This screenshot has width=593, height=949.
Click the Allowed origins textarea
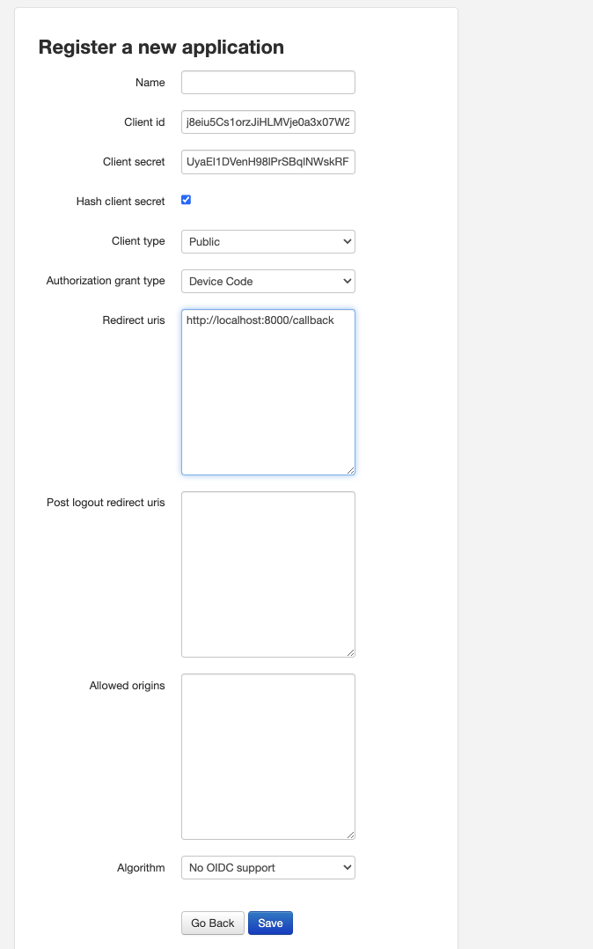click(x=268, y=756)
